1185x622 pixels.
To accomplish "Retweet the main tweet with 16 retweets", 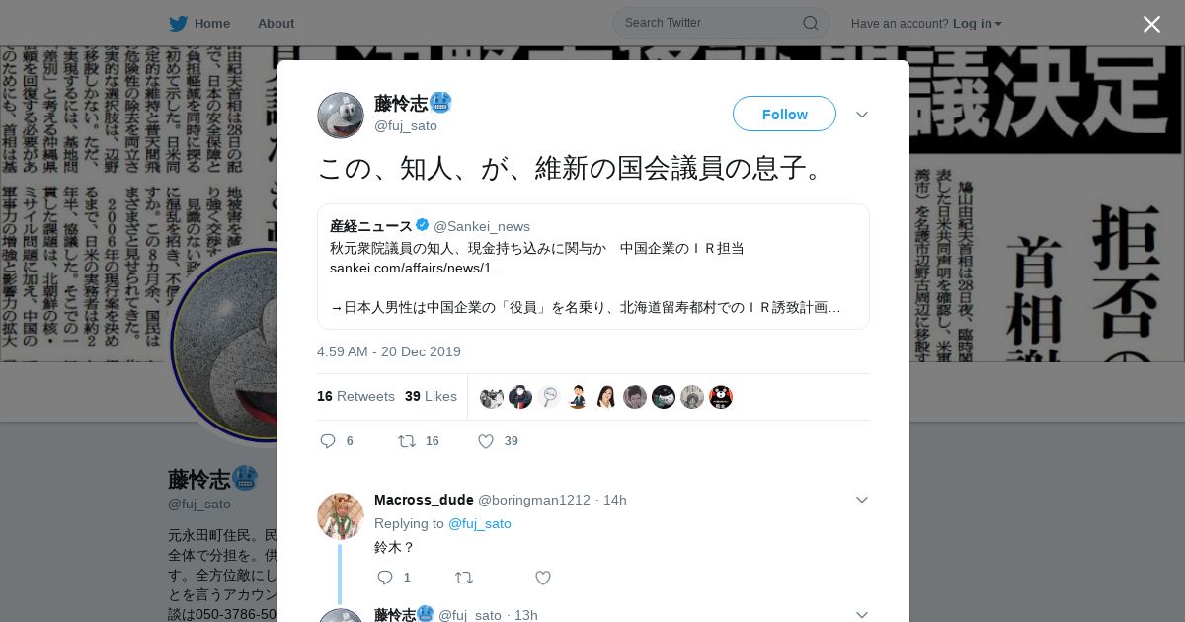I will click(406, 441).
